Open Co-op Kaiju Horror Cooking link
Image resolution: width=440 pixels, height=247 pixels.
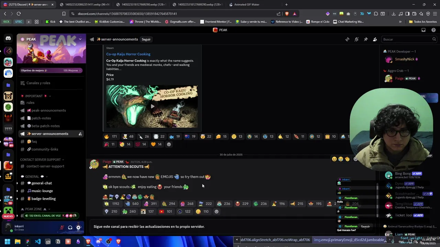(x=128, y=54)
